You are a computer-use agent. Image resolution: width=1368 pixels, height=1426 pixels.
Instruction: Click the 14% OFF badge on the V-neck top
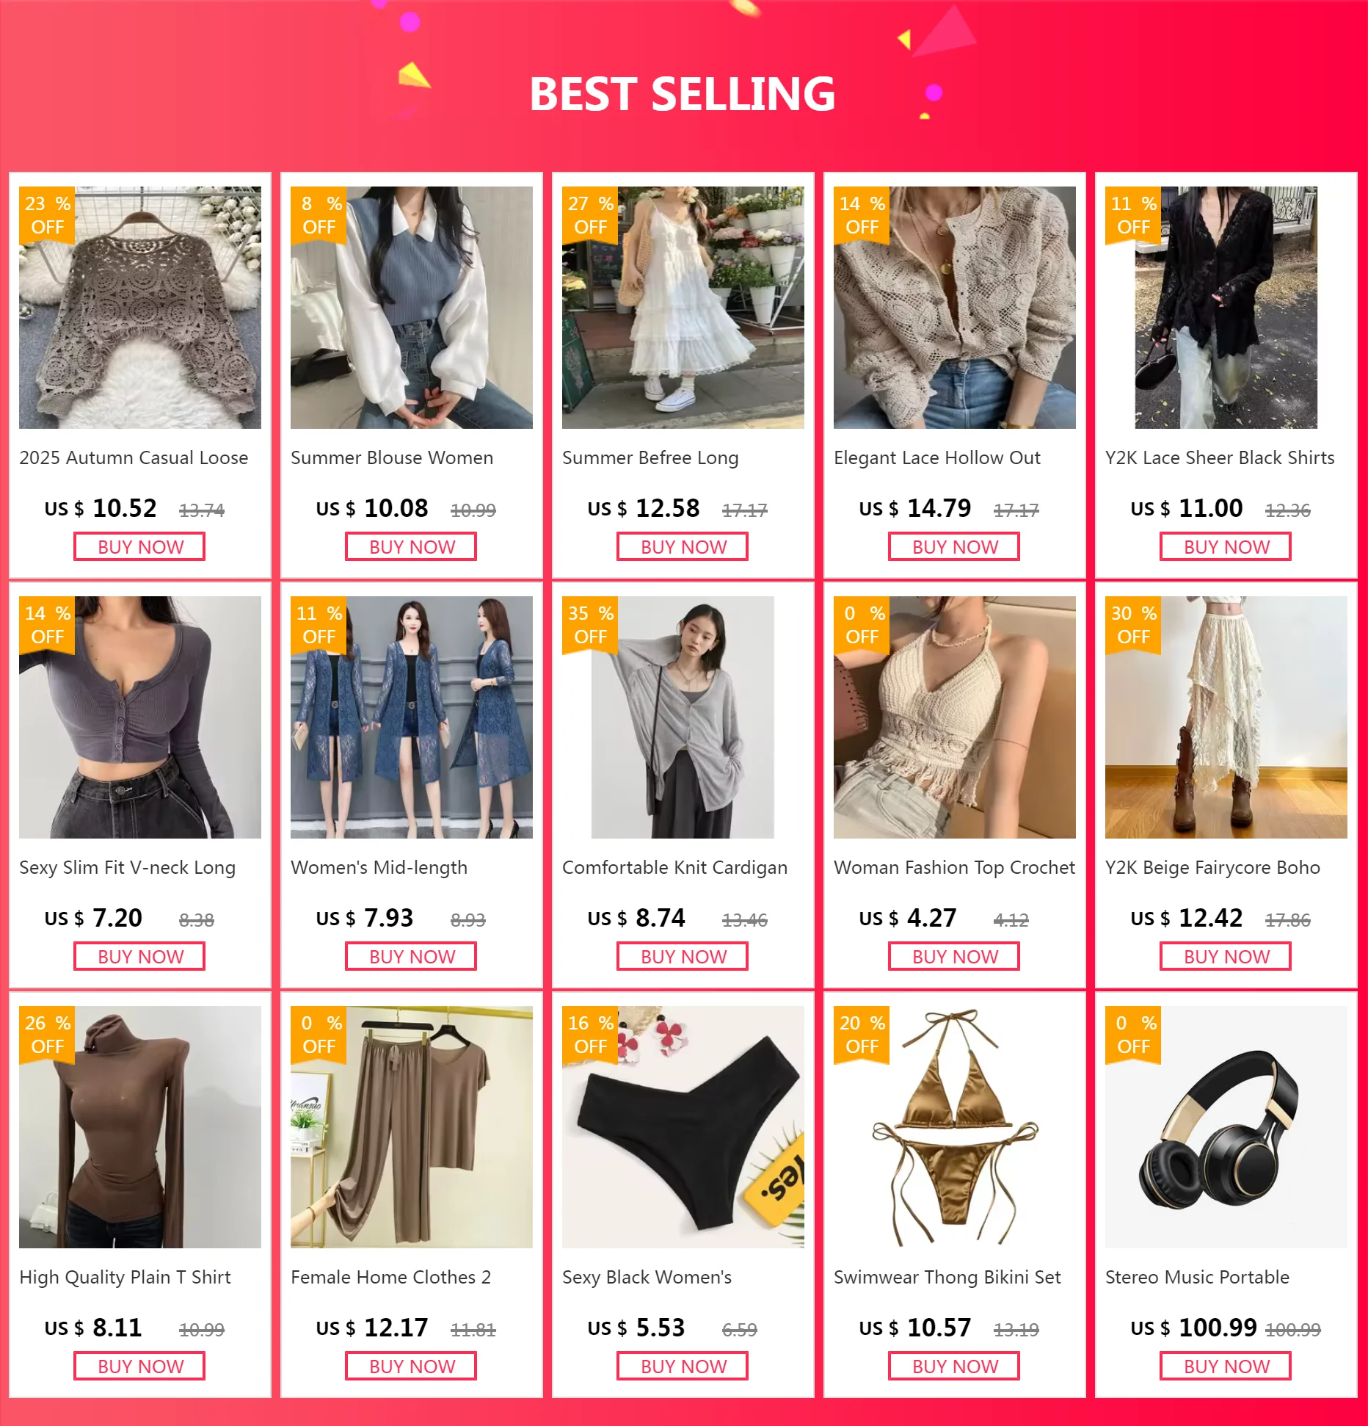(47, 625)
